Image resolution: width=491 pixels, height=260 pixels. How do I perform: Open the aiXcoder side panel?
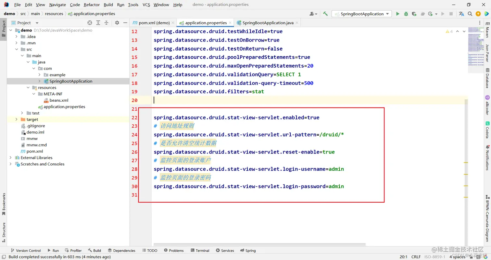[x=487, y=105]
